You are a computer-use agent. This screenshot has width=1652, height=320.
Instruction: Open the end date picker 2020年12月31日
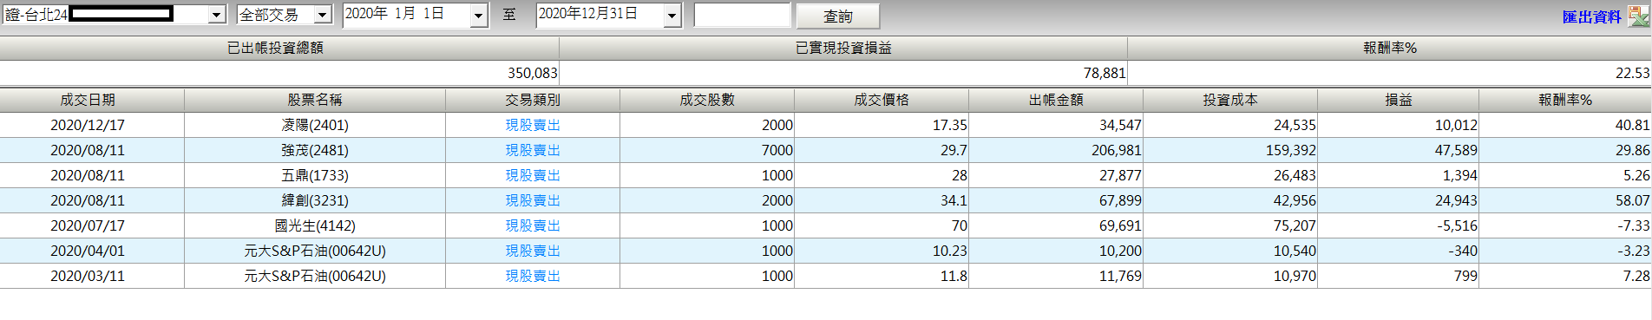tap(672, 15)
